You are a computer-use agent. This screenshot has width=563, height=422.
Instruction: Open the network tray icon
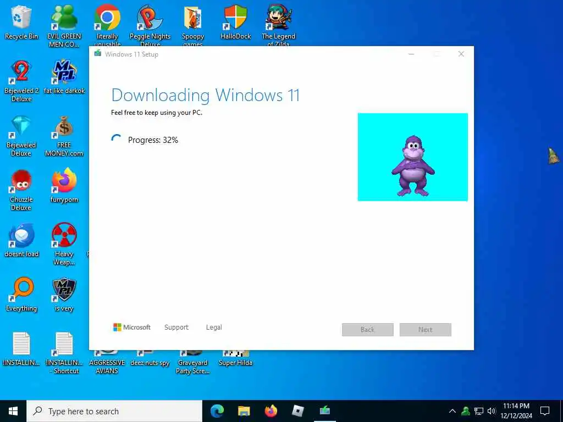pyautogui.click(x=479, y=411)
